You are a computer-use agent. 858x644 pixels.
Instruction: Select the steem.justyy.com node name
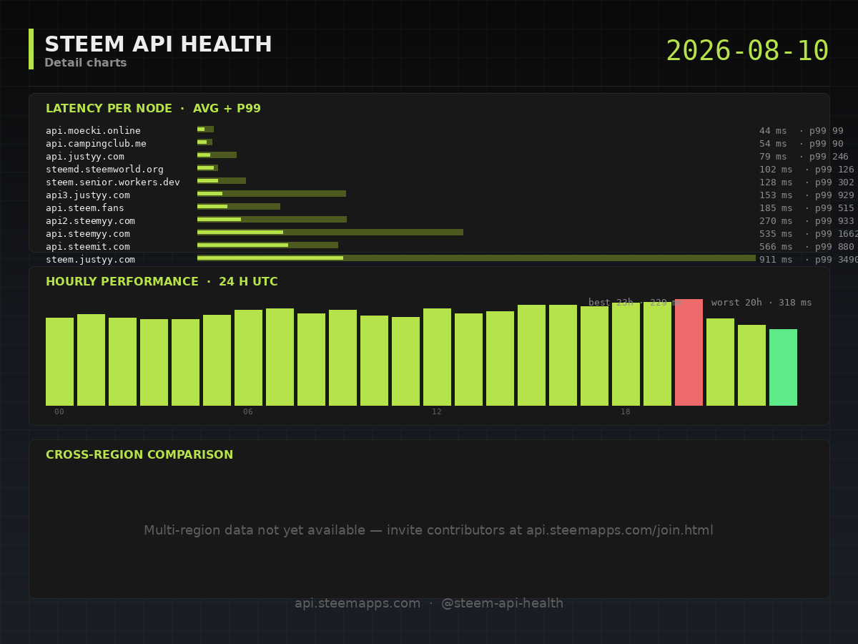click(90, 260)
